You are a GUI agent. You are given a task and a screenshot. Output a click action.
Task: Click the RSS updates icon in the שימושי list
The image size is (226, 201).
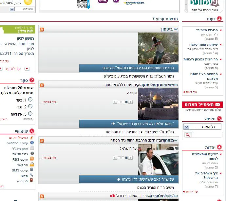click(x=31, y=159)
